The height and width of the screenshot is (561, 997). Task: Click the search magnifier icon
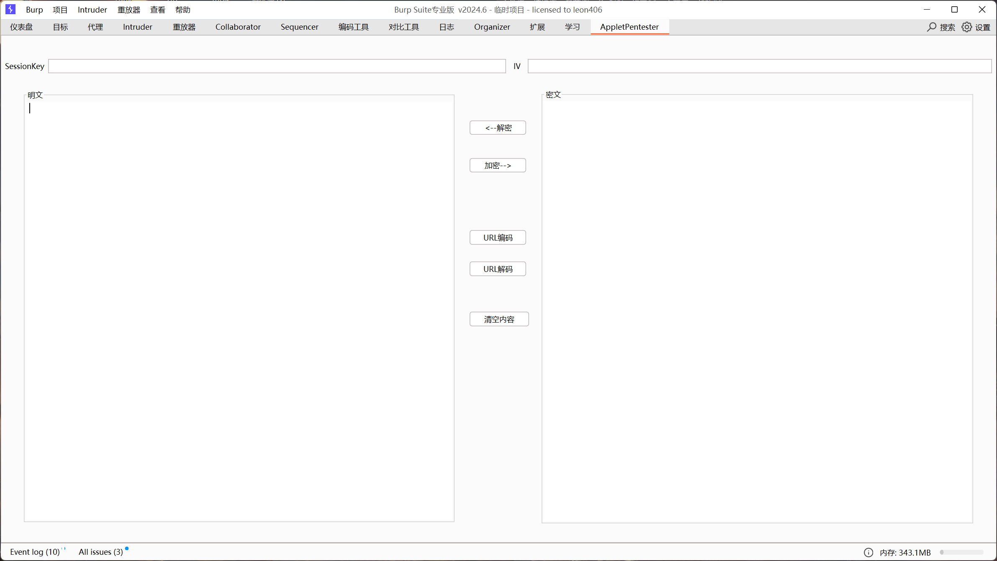931,27
